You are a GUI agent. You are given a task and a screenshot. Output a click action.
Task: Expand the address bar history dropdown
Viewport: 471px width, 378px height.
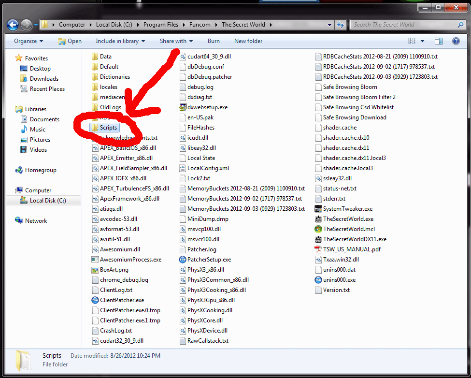click(329, 25)
